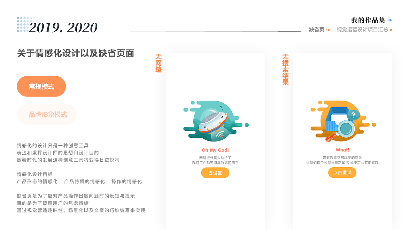Enable 常规模式 mode
The width and height of the screenshot is (409, 230).
tap(41, 86)
